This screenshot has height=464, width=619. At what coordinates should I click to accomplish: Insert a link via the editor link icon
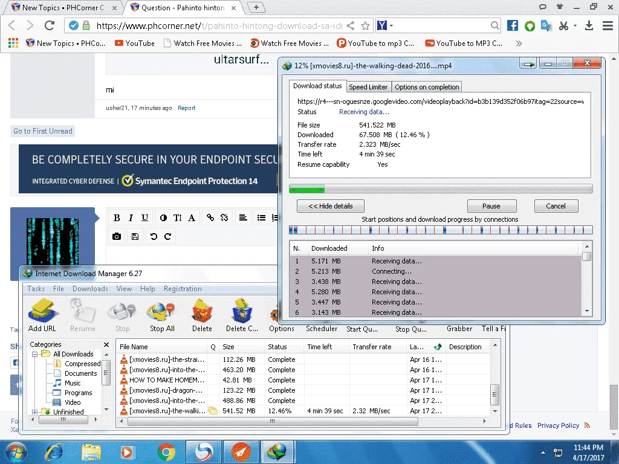210,217
